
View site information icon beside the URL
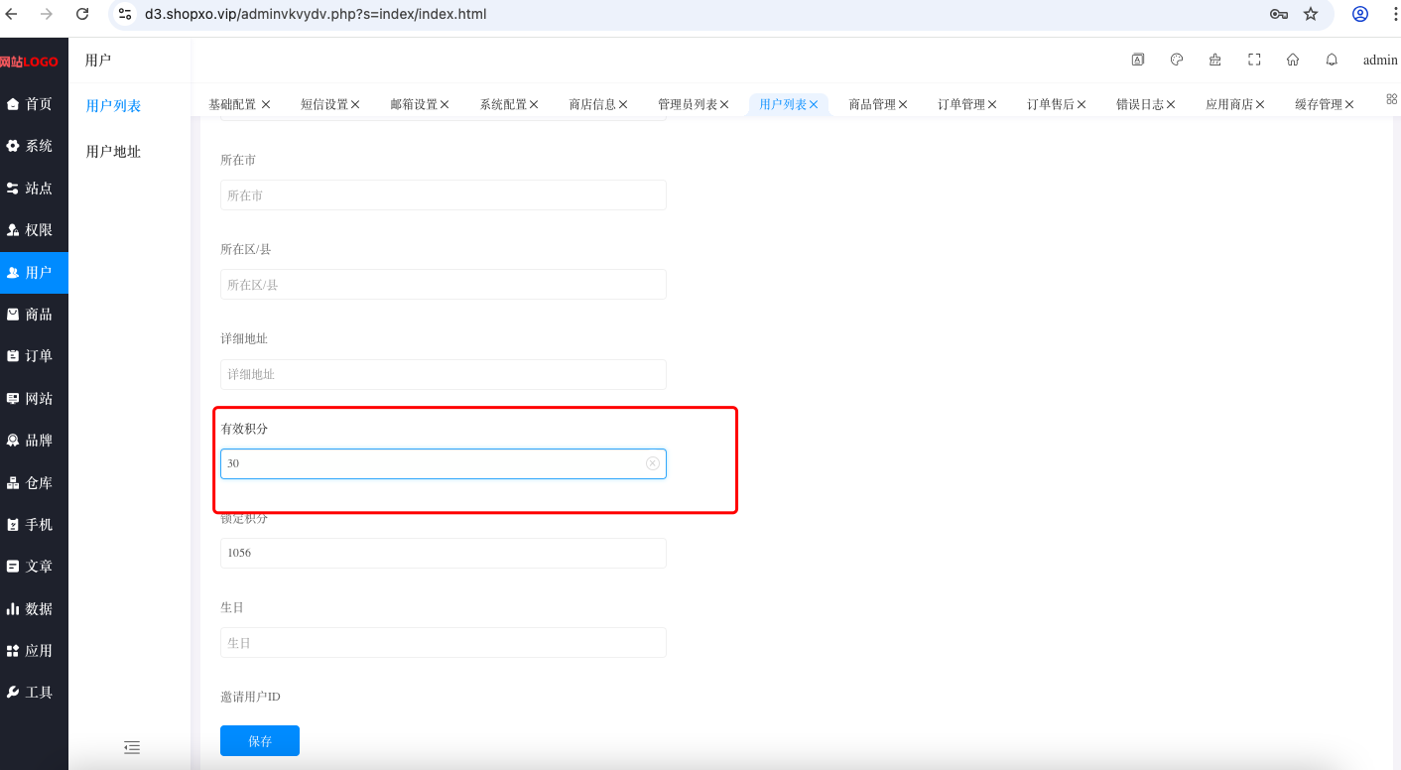[125, 14]
